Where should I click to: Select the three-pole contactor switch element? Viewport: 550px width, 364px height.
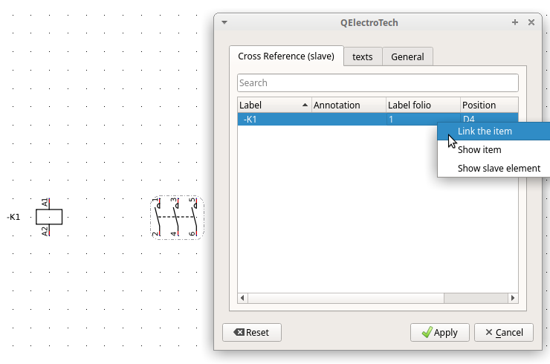177,218
